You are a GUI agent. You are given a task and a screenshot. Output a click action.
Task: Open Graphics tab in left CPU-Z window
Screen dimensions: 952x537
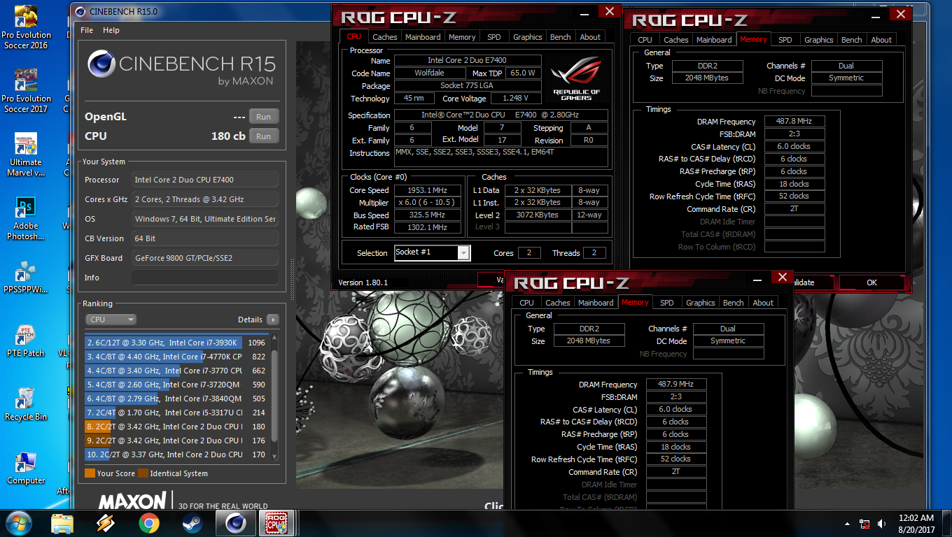pyautogui.click(x=527, y=37)
